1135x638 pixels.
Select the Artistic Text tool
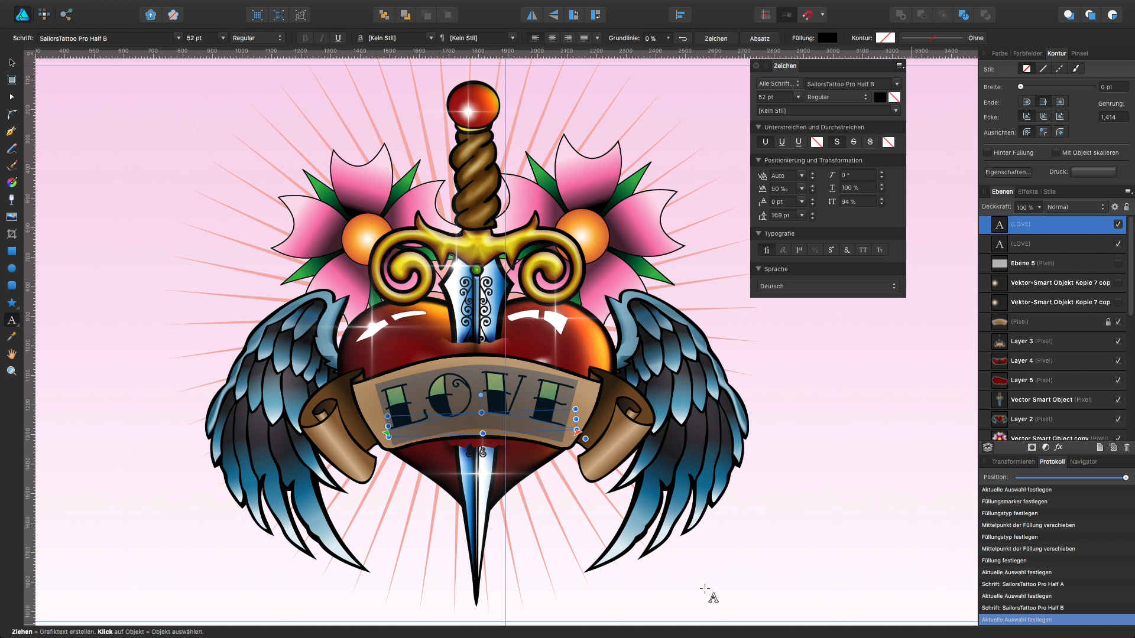pos(12,320)
